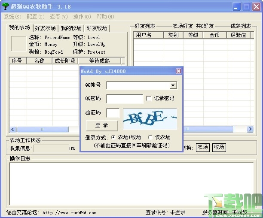This screenshot has height=218, width=263.
Task: Click the 收集信息 progress bar
Action: 51,148
